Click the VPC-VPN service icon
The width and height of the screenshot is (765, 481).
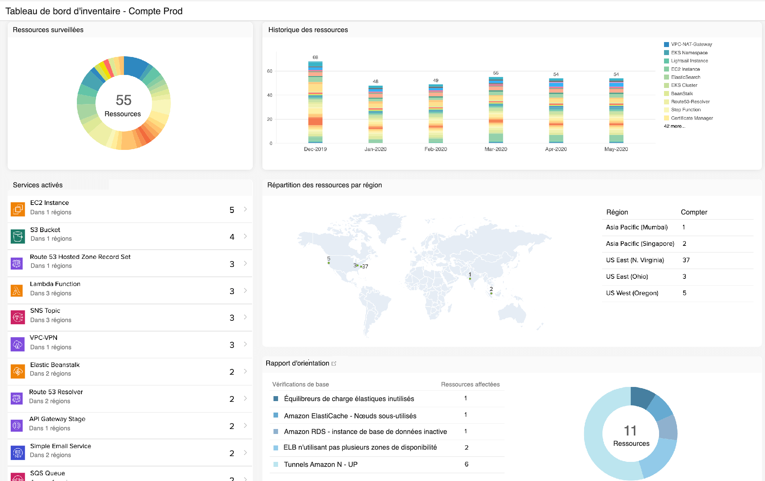(18, 344)
